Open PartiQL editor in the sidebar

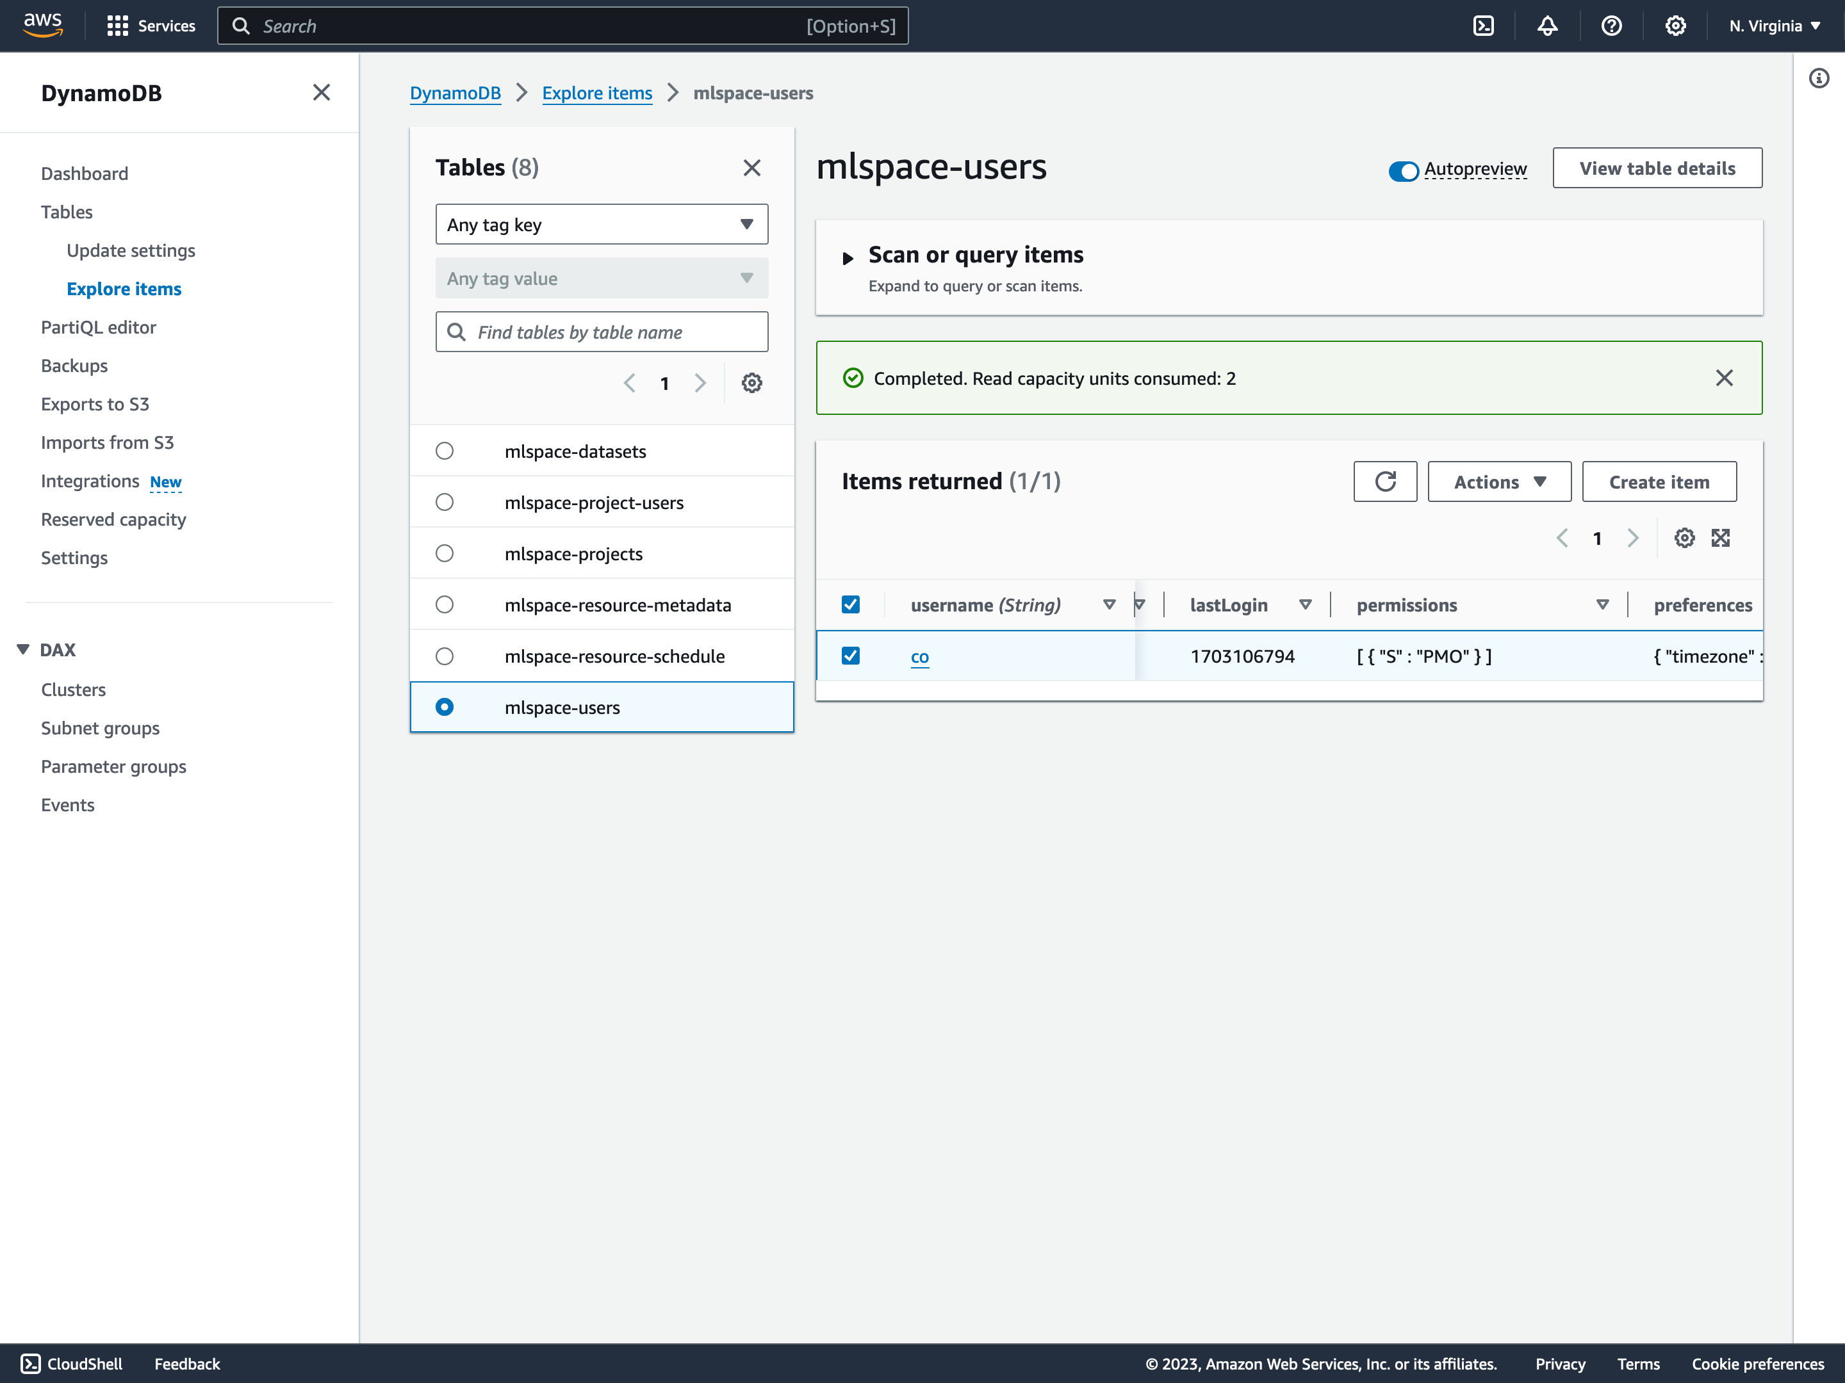point(99,327)
